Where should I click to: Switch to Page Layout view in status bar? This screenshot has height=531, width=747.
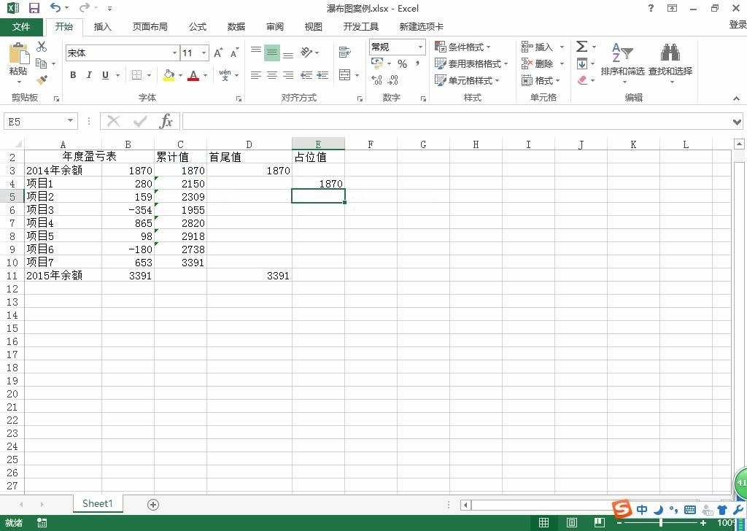click(x=572, y=522)
